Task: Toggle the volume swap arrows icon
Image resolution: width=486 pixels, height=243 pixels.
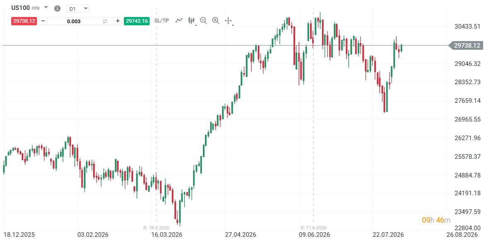Action: click(x=105, y=21)
